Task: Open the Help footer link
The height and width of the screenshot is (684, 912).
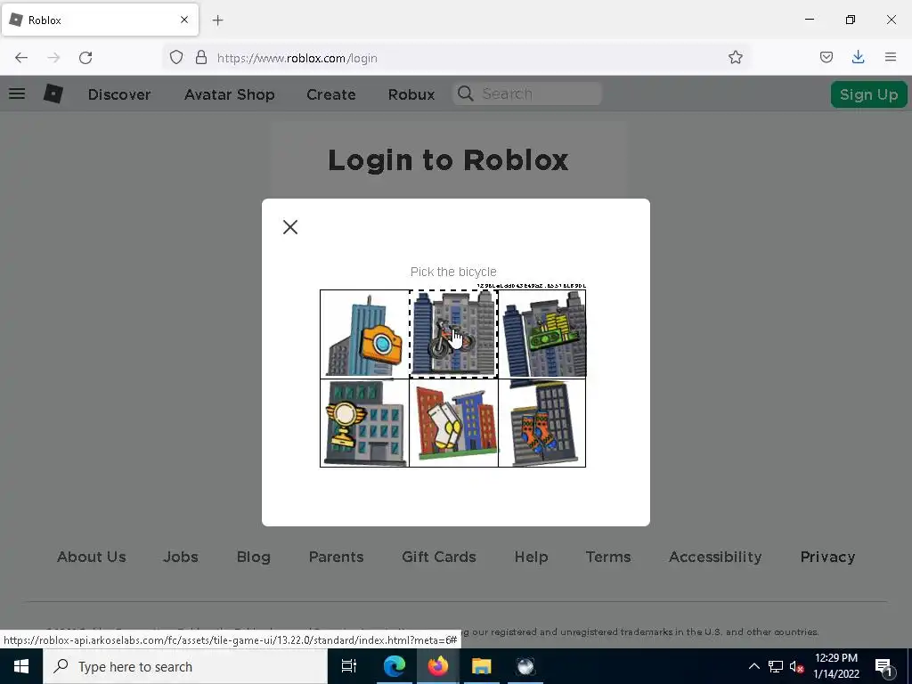Action: [531, 557]
